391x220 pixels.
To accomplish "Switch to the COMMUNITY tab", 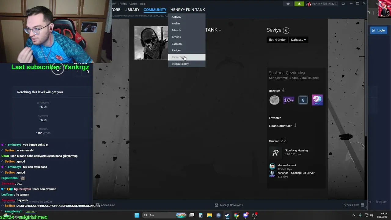I will point(155,10).
